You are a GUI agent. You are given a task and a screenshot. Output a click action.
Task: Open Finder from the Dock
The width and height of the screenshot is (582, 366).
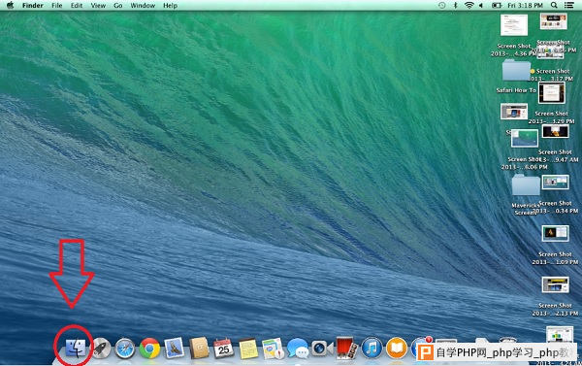(76, 349)
